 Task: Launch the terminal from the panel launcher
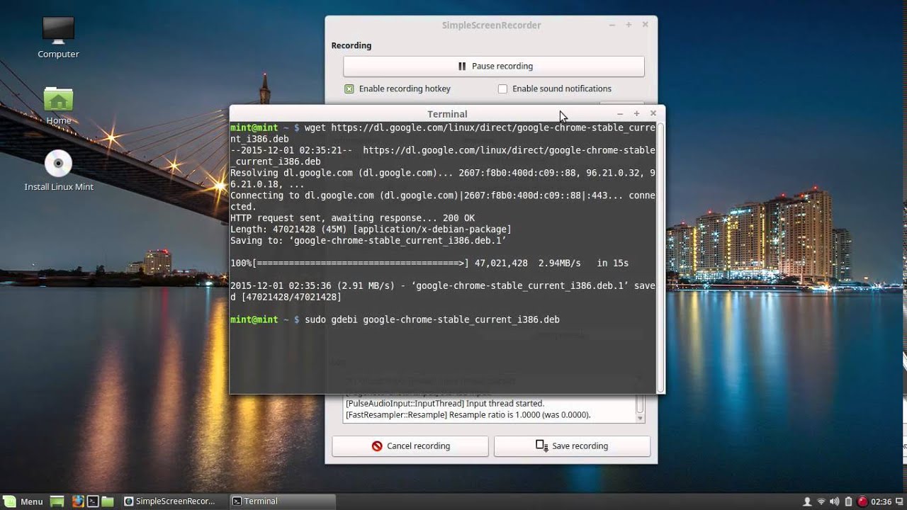tap(92, 501)
